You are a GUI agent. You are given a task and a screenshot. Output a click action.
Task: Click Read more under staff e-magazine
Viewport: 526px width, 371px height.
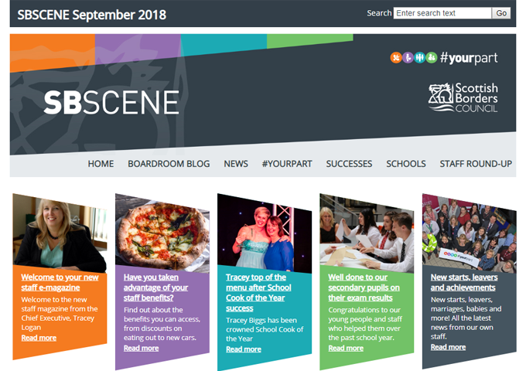(x=39, y=338)
